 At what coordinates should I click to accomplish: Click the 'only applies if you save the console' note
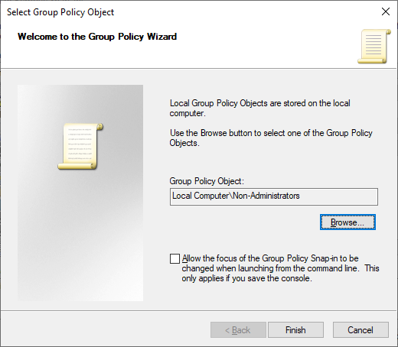246,278
